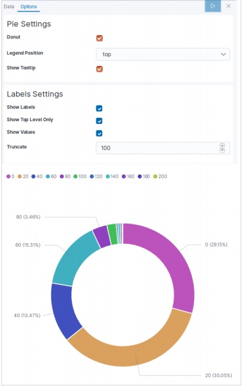Uncheck the Show Values option
Screen dimensions: 243x390
click(x=99, y=133)
